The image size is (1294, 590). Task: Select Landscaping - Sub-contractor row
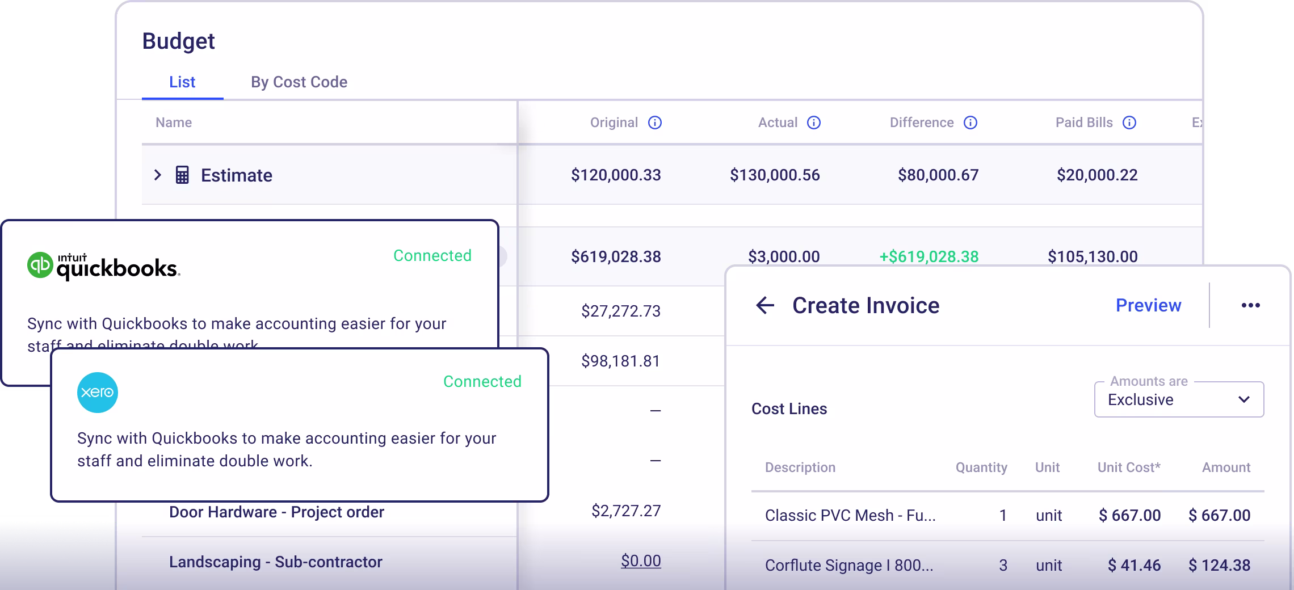click(x=276, y=562)
